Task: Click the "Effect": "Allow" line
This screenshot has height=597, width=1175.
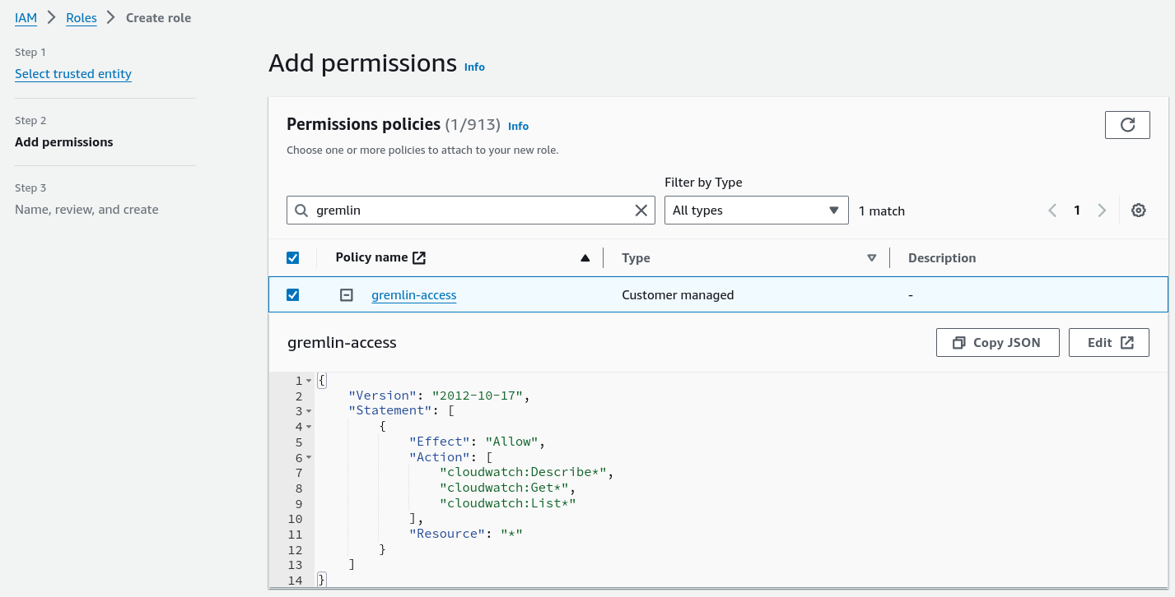Action: [x=477, y=442]
